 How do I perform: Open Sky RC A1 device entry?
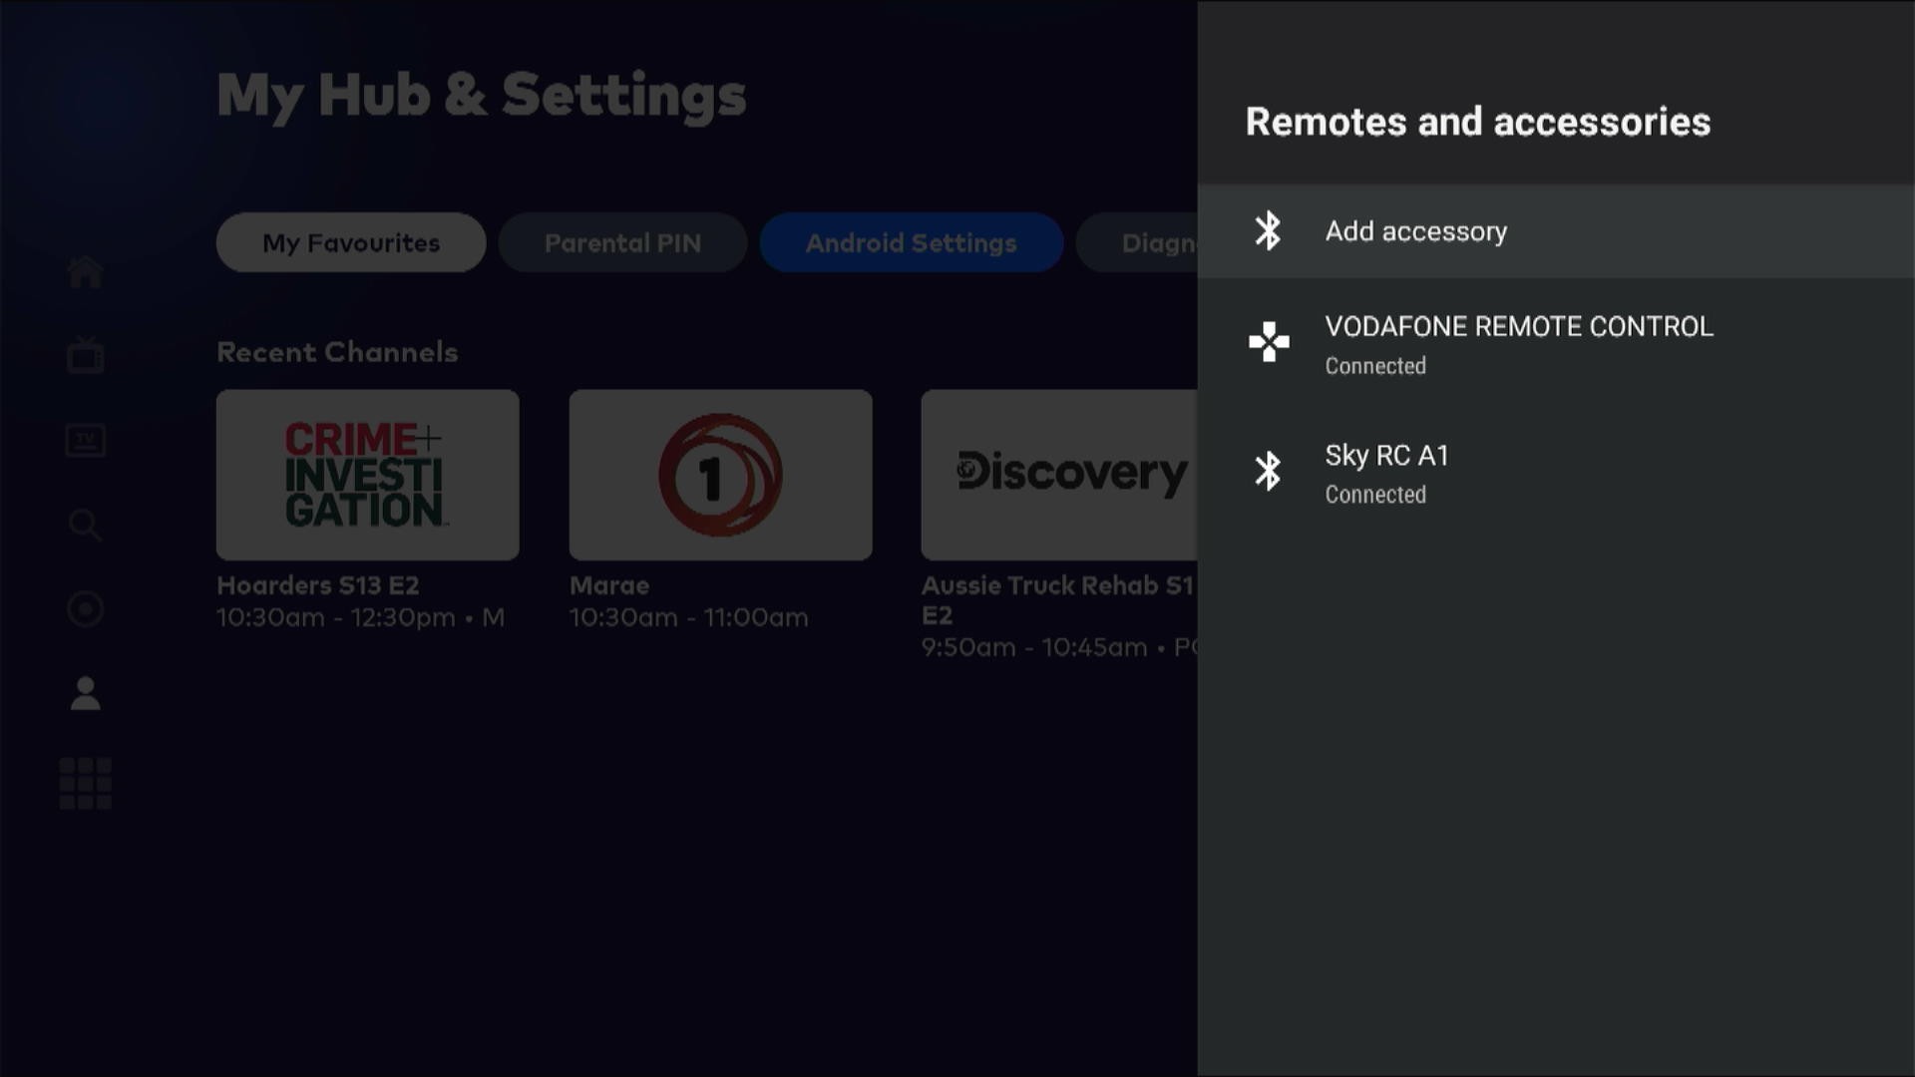(1556, 473)
